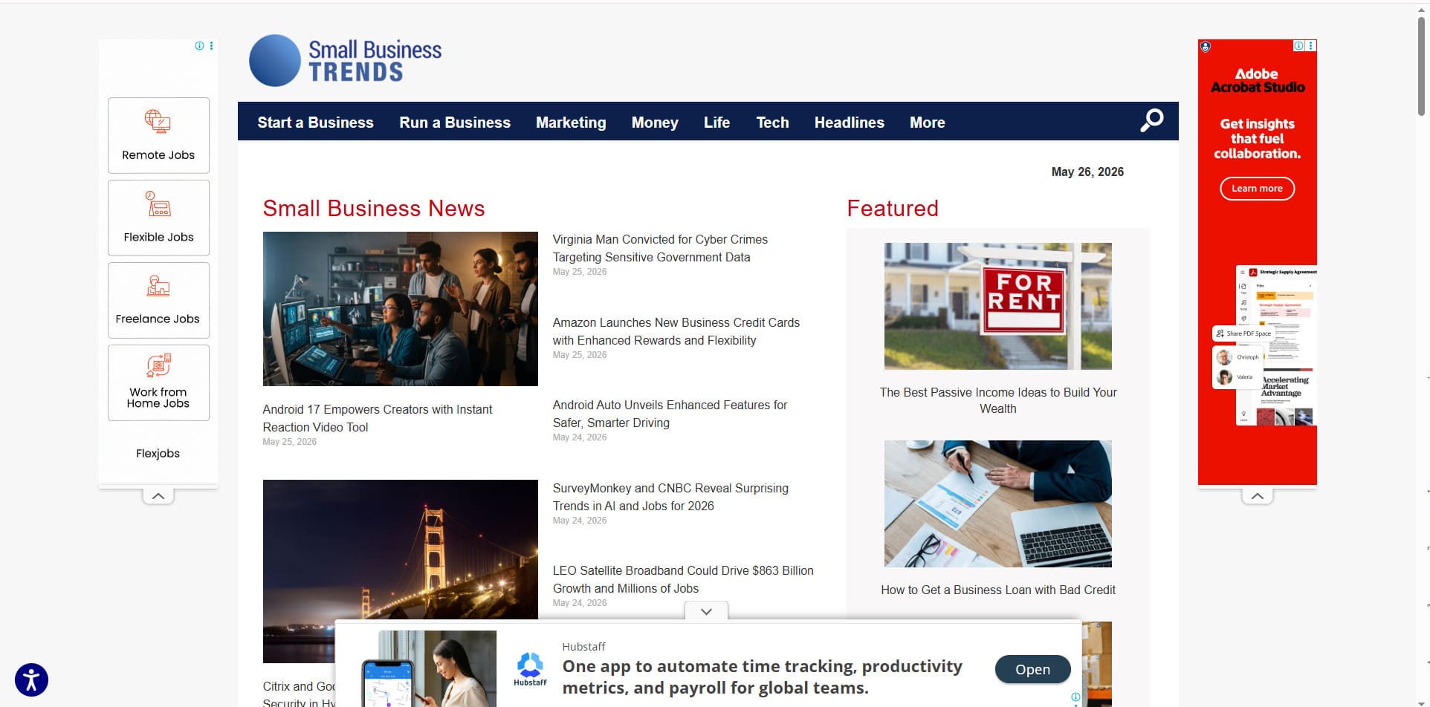Open Virginia Man Convicted for Cyber Crimes article
The width and height of the screenshot is (1430, 707).
660,248
